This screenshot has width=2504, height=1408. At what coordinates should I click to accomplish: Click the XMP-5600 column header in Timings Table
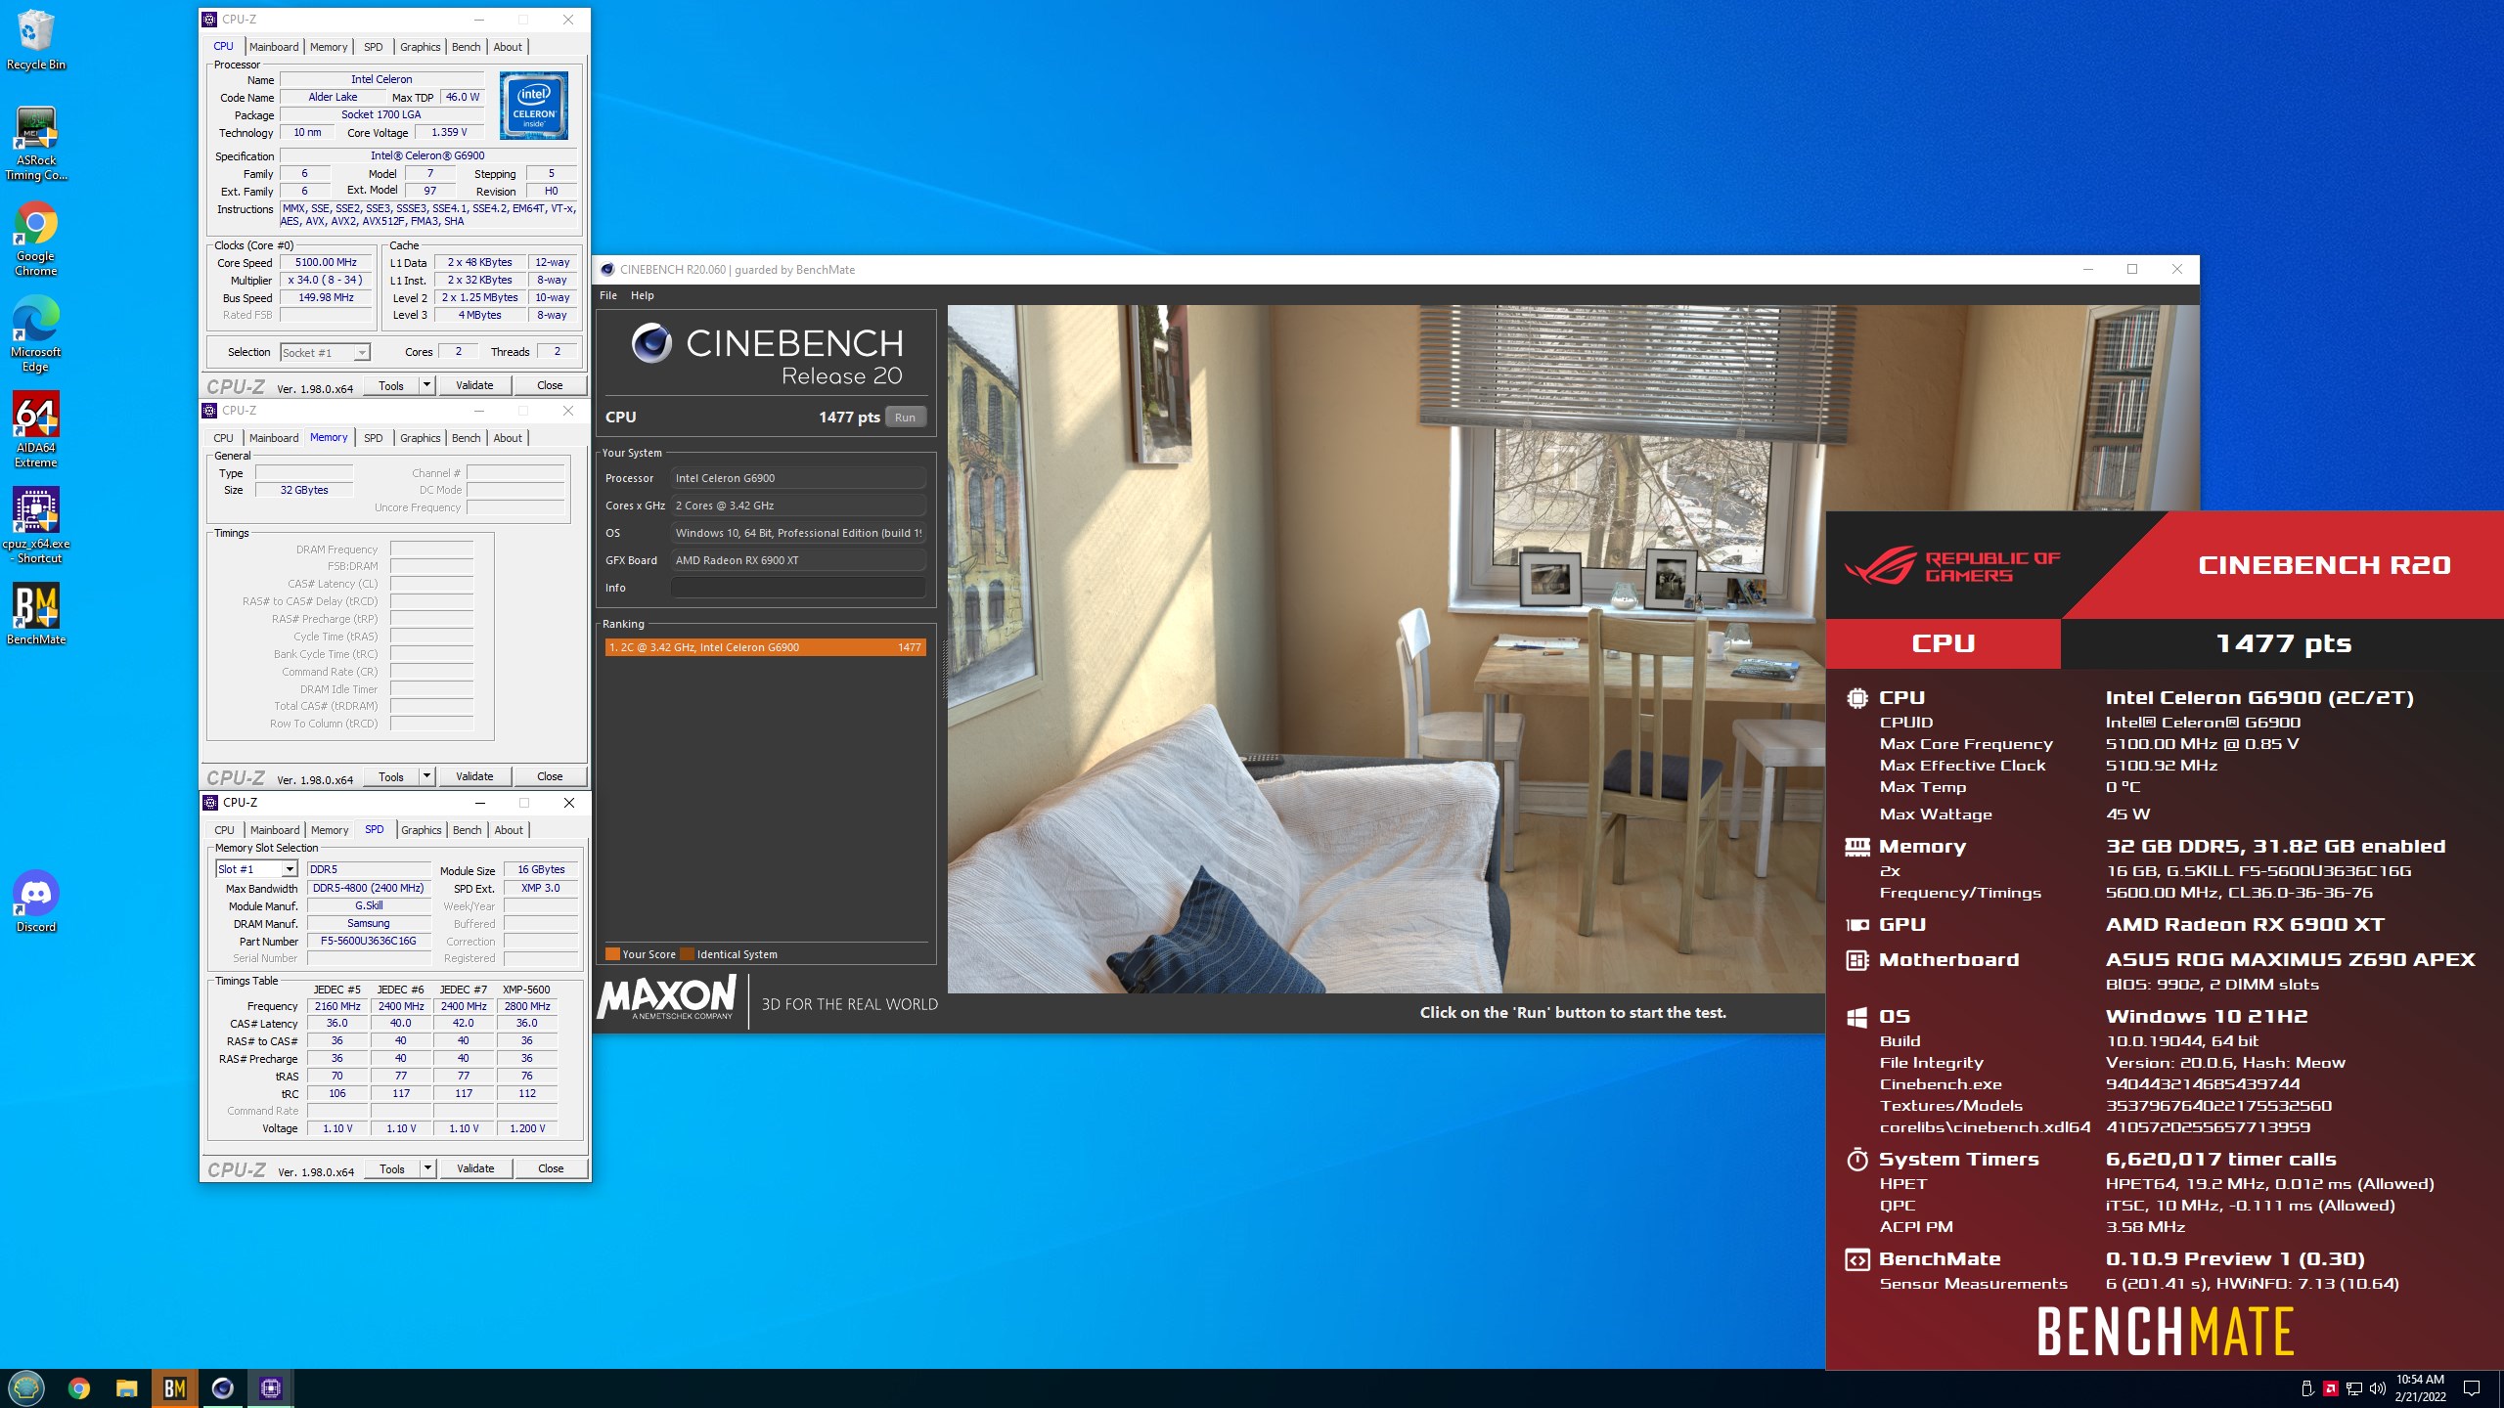click(x=526, y=990)
